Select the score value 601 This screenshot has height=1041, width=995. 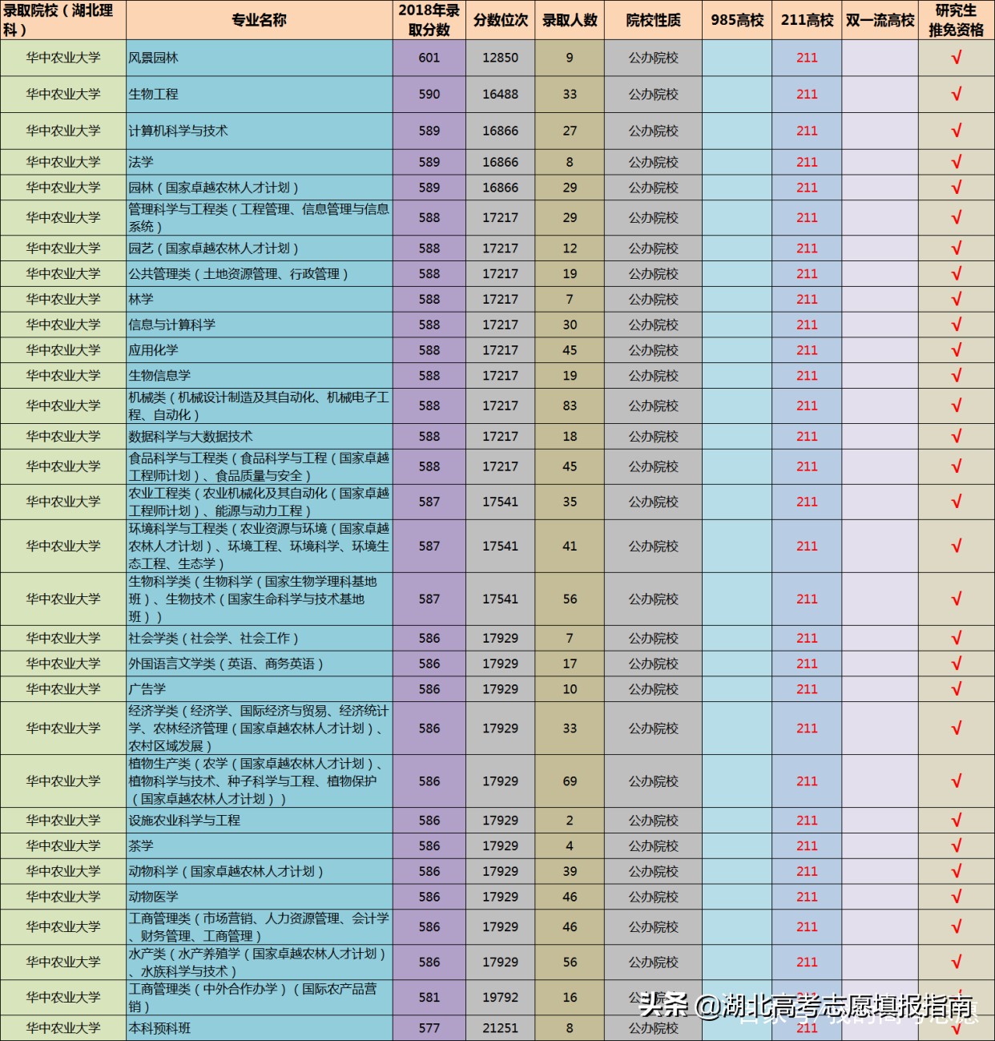click(x=429, y=58)
